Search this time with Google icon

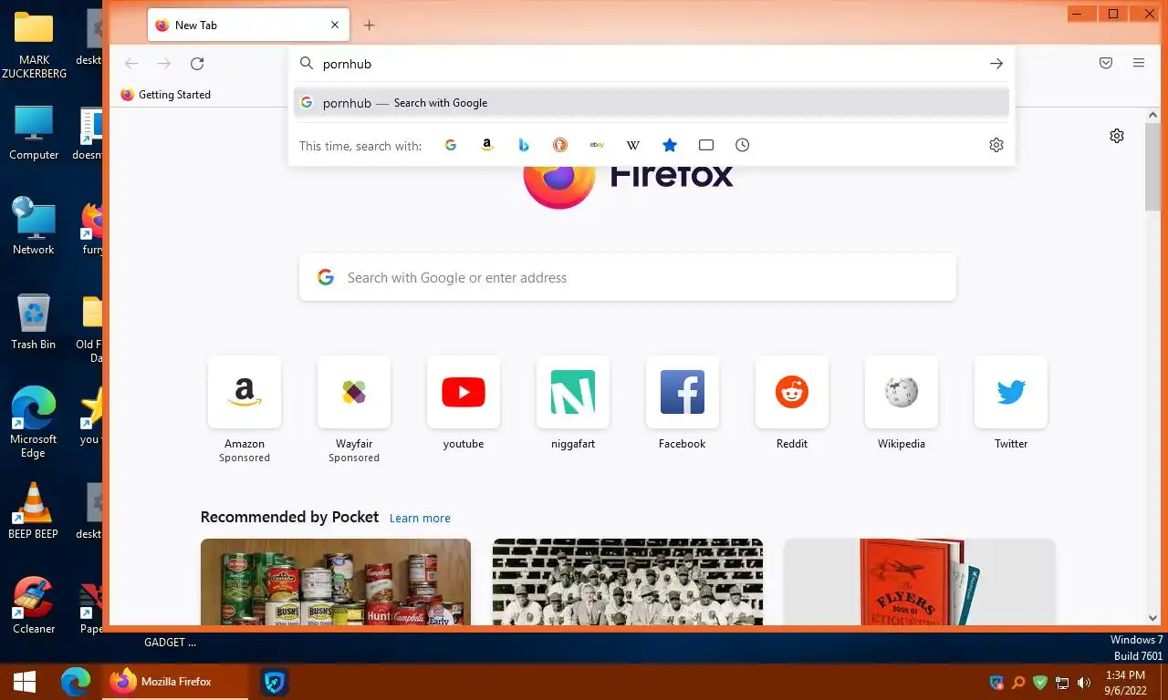pos(450,145)
